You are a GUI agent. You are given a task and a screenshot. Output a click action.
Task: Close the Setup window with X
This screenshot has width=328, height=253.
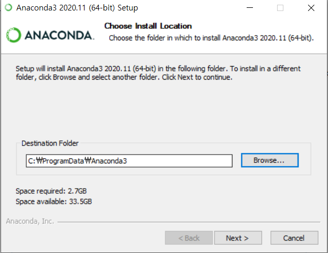(x=311, y=8)
